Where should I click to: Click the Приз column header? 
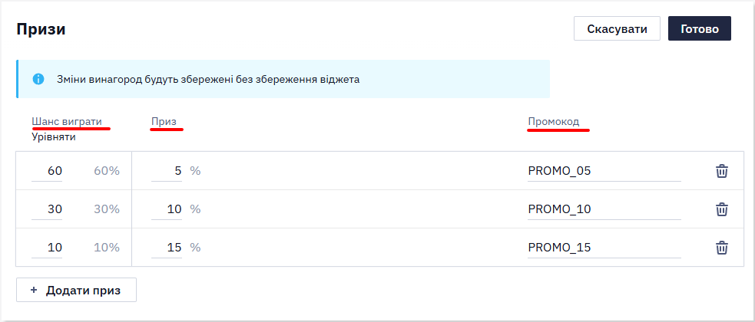[164, 122]
